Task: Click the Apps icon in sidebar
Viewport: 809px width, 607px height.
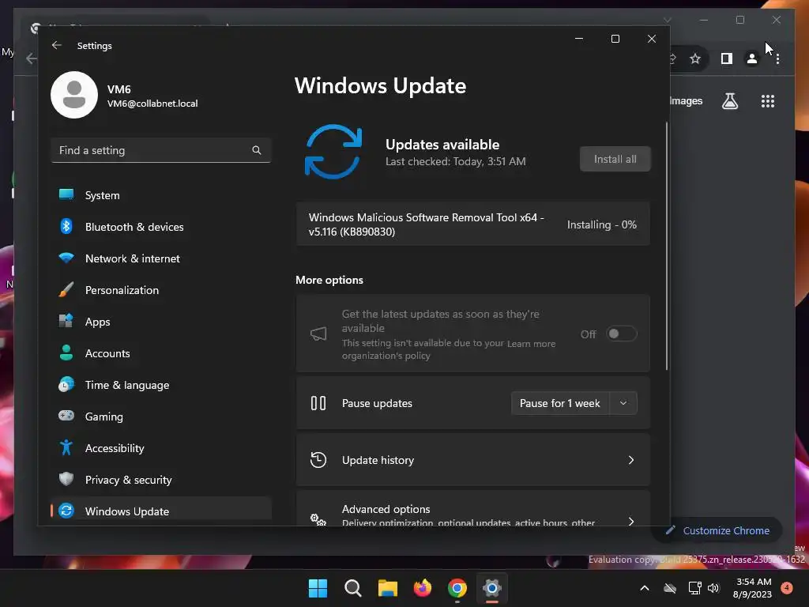Action: pos(66,321)
